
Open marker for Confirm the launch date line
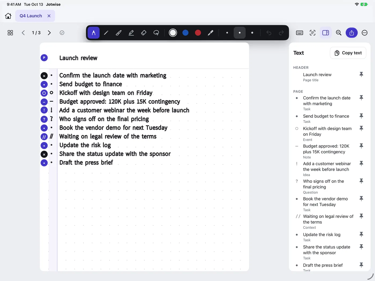coord(44,76)
